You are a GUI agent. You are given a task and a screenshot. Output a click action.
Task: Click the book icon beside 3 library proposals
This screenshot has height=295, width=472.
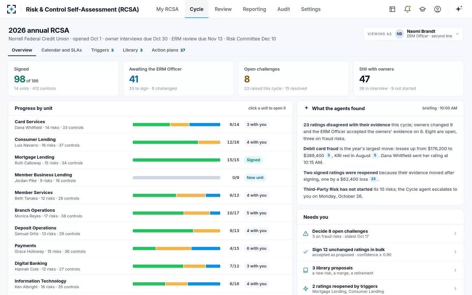click(305, 270)
